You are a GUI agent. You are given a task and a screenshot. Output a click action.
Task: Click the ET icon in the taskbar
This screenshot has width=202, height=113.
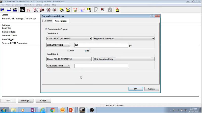click(x=82, y=110)
